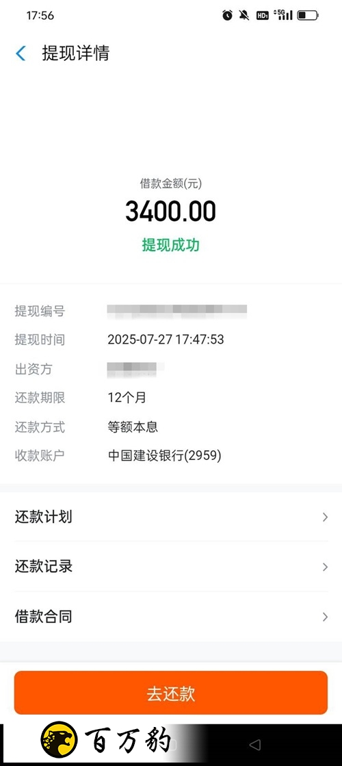Tap the blue back arrow icon
342x766 pixels.
click(21, 53)
